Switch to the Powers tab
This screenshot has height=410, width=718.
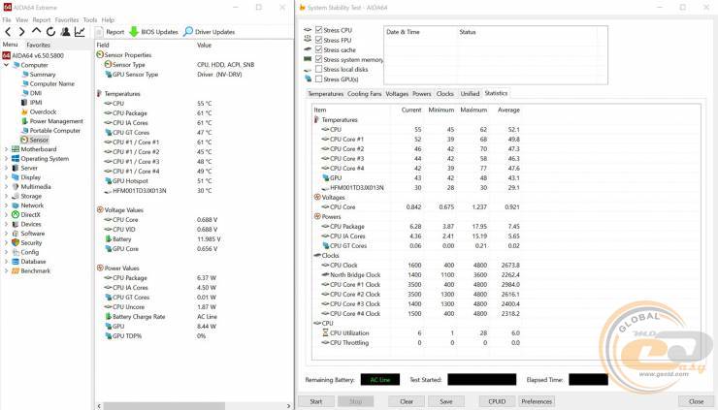click(422, 94)
